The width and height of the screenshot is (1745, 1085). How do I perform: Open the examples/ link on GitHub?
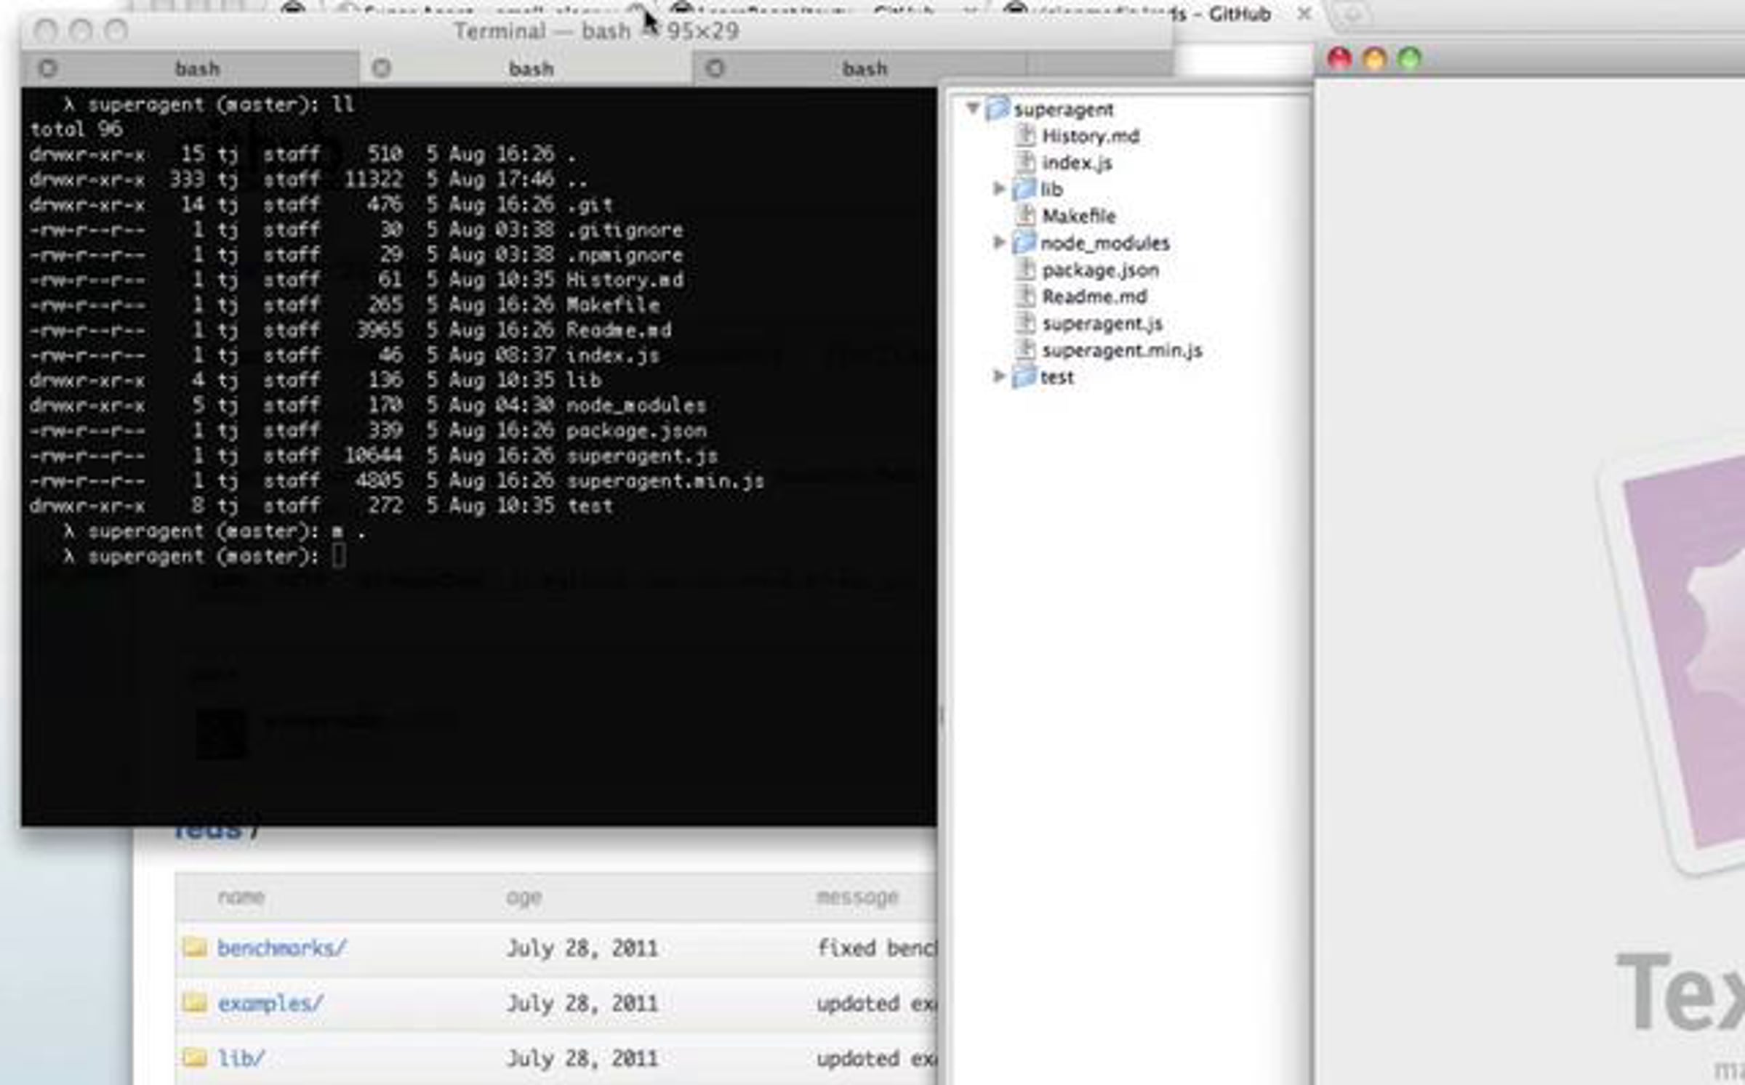coord(270,1004)
